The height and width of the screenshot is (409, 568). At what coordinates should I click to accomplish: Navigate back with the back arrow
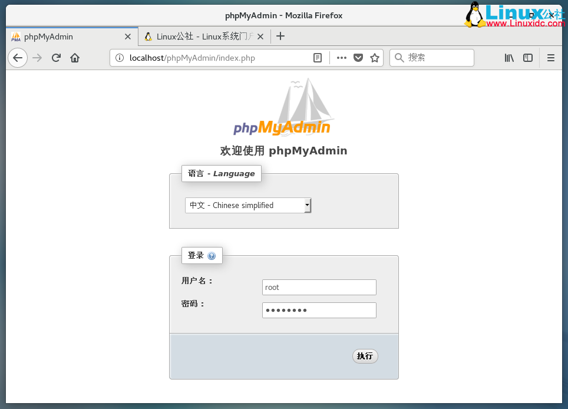[18, 58]
